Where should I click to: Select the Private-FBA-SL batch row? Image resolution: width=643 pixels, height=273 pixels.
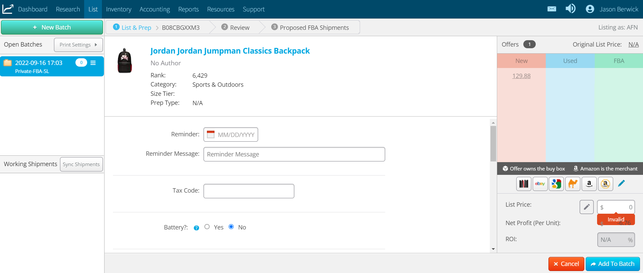(52, 66)
